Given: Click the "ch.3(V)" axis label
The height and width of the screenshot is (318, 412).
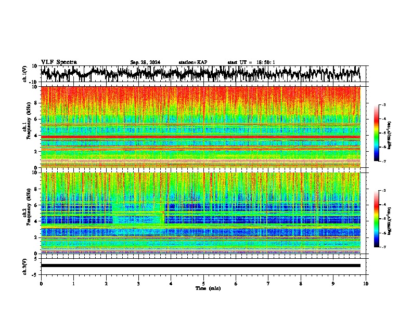Looking at the screenshot, I should 25,267.
